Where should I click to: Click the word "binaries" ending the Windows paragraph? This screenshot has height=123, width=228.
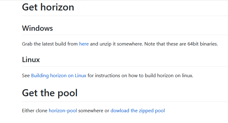[209, 44]
